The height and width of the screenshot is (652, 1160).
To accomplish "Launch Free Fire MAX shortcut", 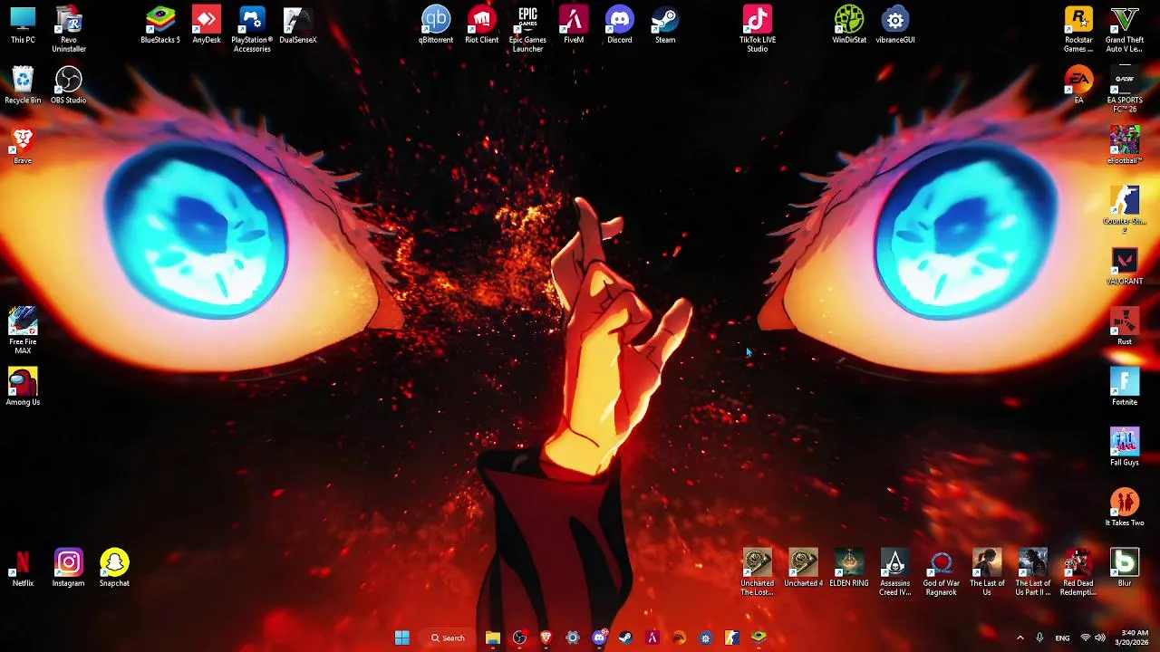I will pyautogui.click(x=23, y=331).
